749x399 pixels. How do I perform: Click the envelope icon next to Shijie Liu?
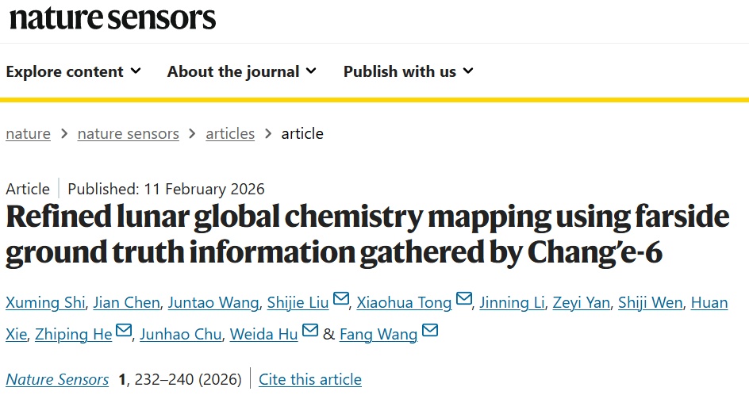click(341, 301)
